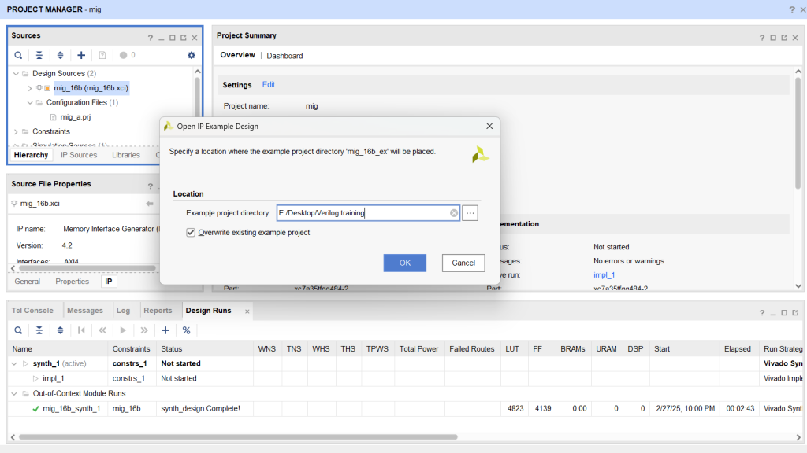Select the General properties tab
807x453 pixels.
pos(28,282)
